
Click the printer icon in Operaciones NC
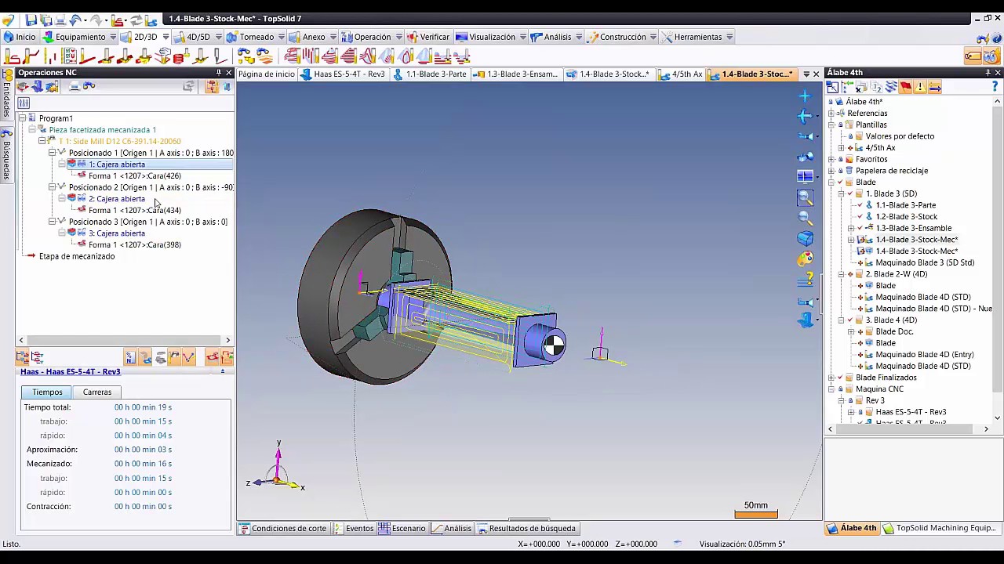coord(75,87)
